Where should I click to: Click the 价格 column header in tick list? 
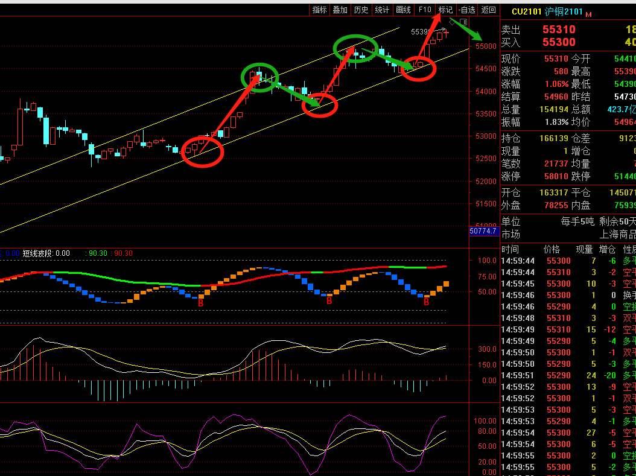[x=552, y=249]
